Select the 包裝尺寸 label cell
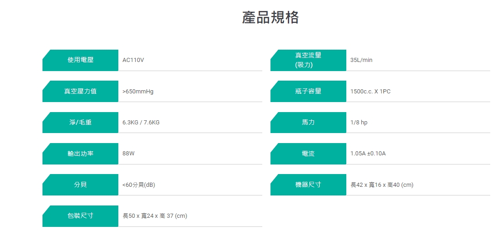498x231 pixels. [80, 216]
